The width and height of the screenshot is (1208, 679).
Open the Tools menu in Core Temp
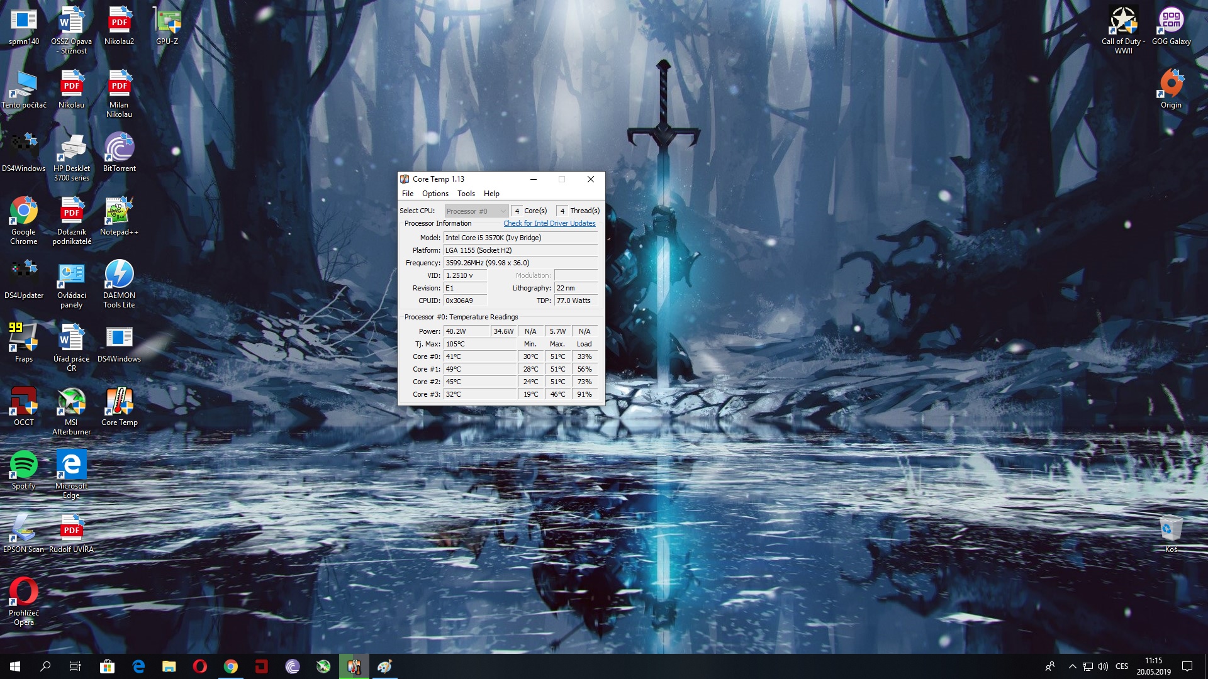[466, 194]
